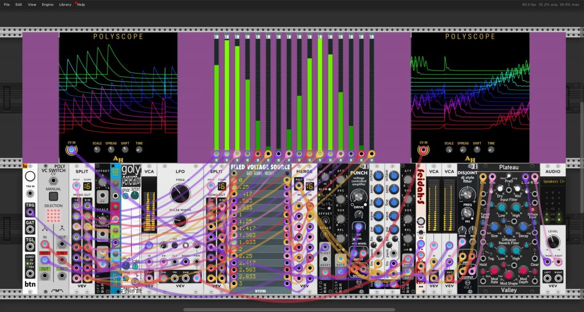Image resolution: width=584 pixels, height=312 pixels.
Task: Click the Plateau Mod Depth knob
Action: tap(523, 270)
